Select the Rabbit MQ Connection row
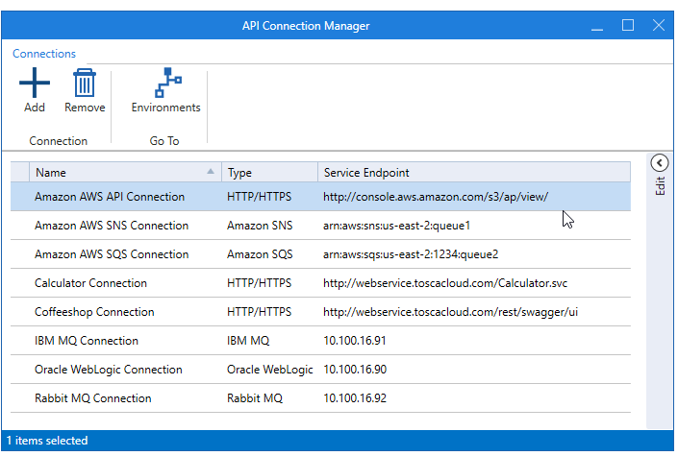 click(x=92, y=398)
